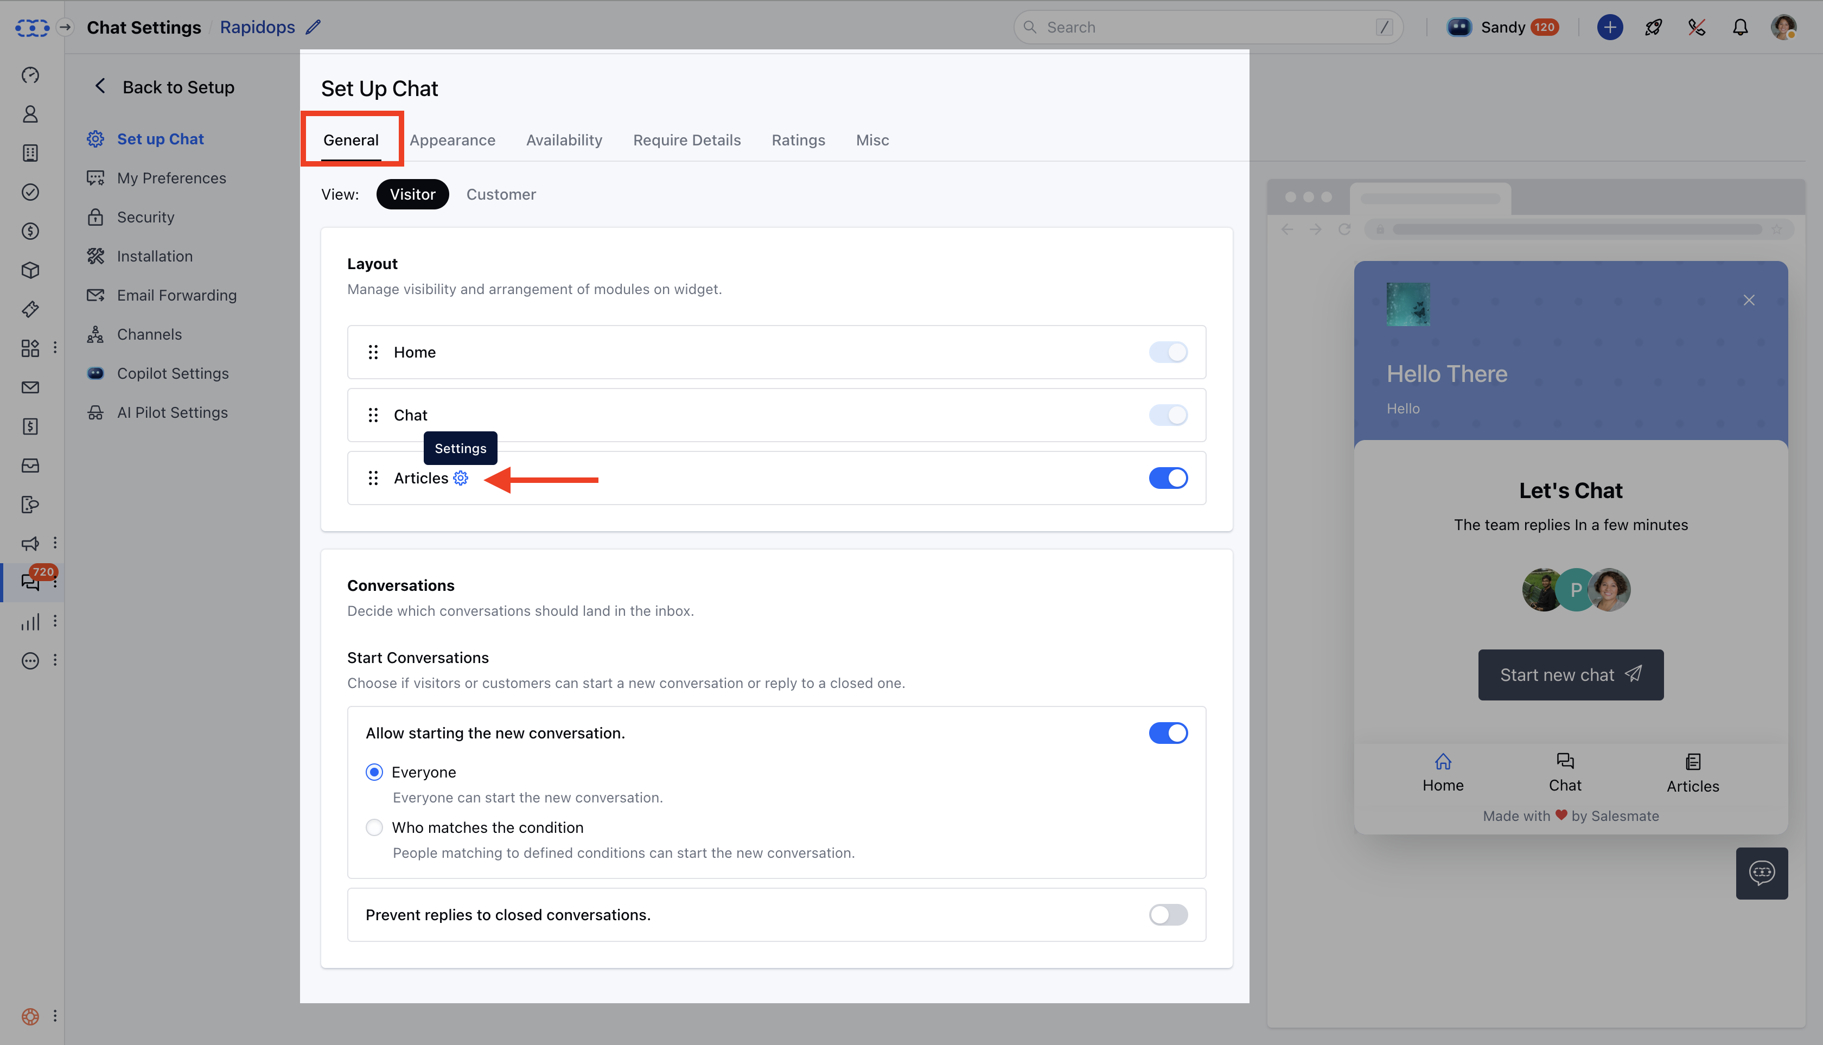
Task: Disable the Articles module toggle
Action: pyautogui.click(x=1168, y=478)
